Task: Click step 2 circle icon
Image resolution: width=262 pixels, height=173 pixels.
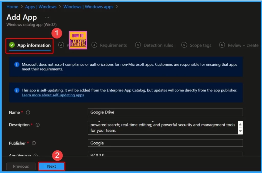Action: pyautogui.click(x=61, y=45)
